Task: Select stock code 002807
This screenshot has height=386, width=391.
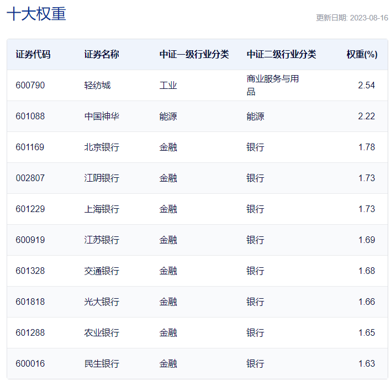Action: click(30, 178)
